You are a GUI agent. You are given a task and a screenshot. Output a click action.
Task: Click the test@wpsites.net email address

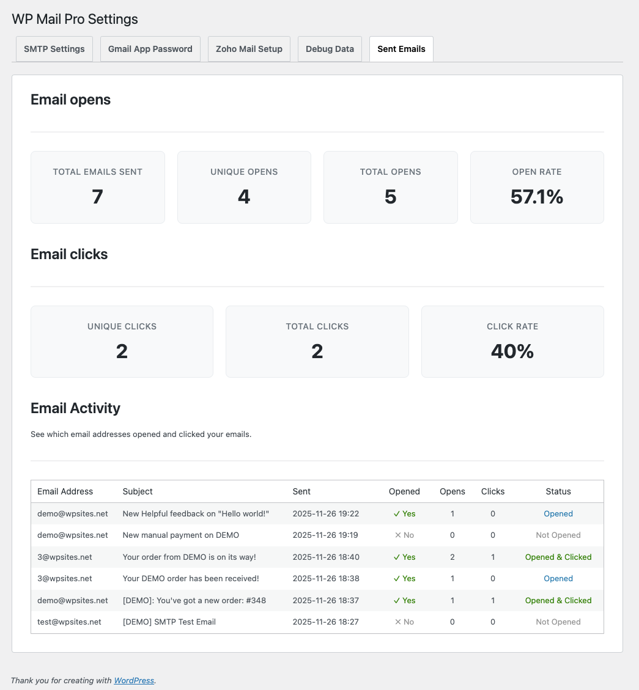coord(69,622)
